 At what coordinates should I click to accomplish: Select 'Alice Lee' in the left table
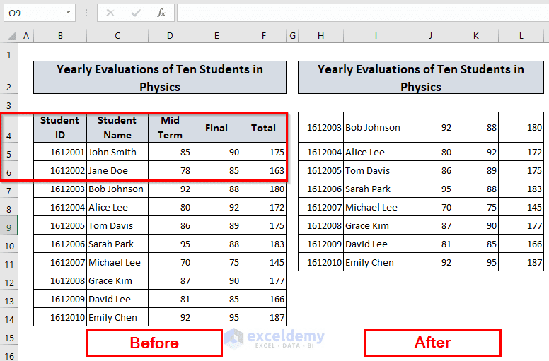117,207
